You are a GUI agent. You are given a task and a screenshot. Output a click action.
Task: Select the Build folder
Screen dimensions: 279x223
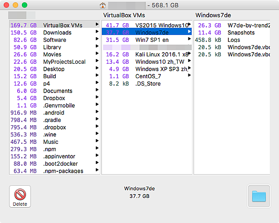pos(54,76)
